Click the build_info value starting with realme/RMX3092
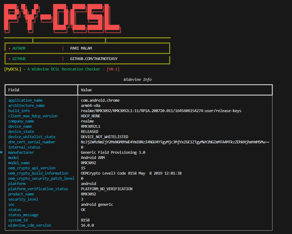 tap(161, 111)
